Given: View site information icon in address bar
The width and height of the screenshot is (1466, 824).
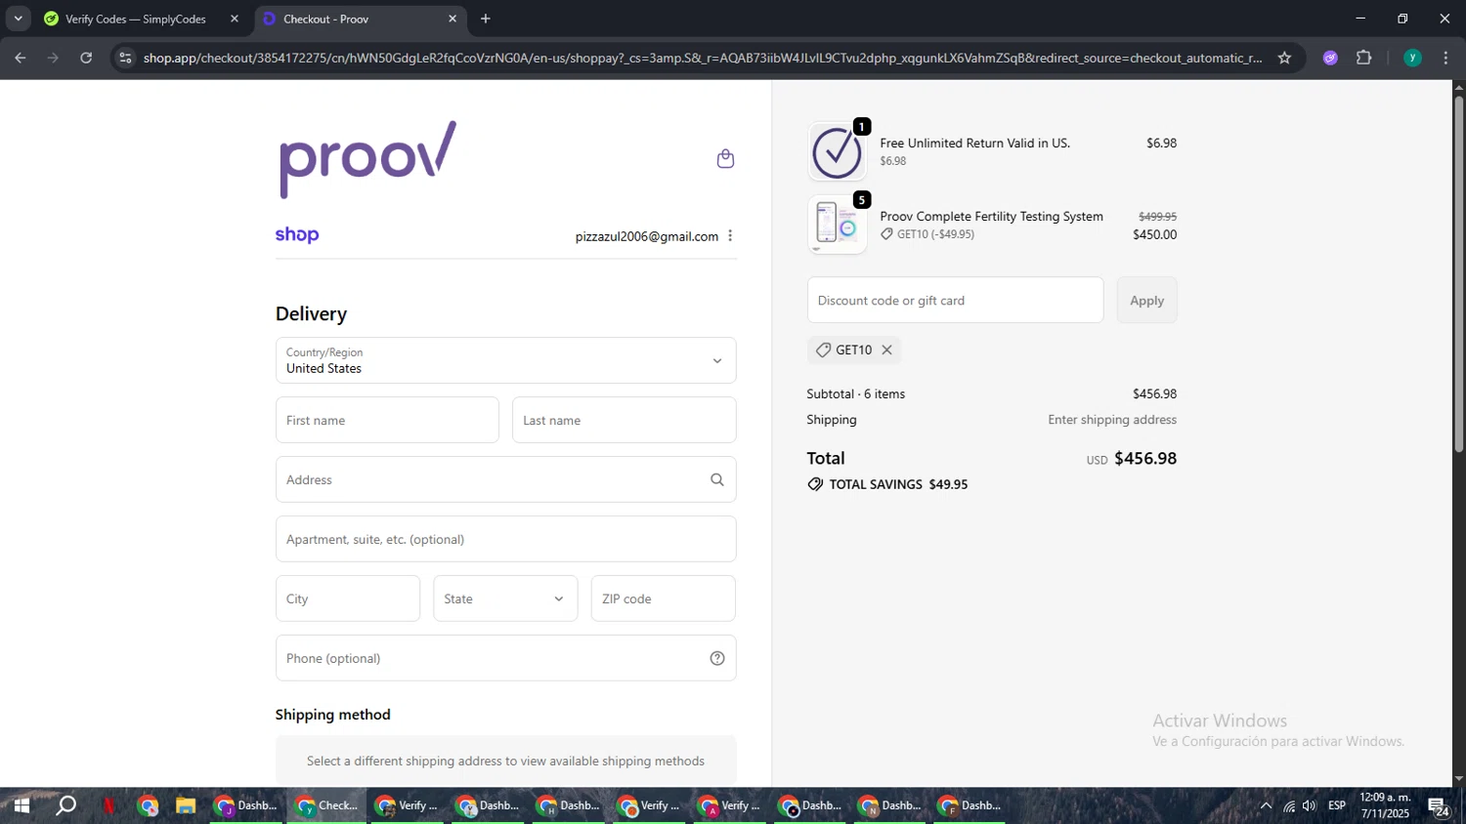Looking at the screenshot, I should [x=125, y=58].
